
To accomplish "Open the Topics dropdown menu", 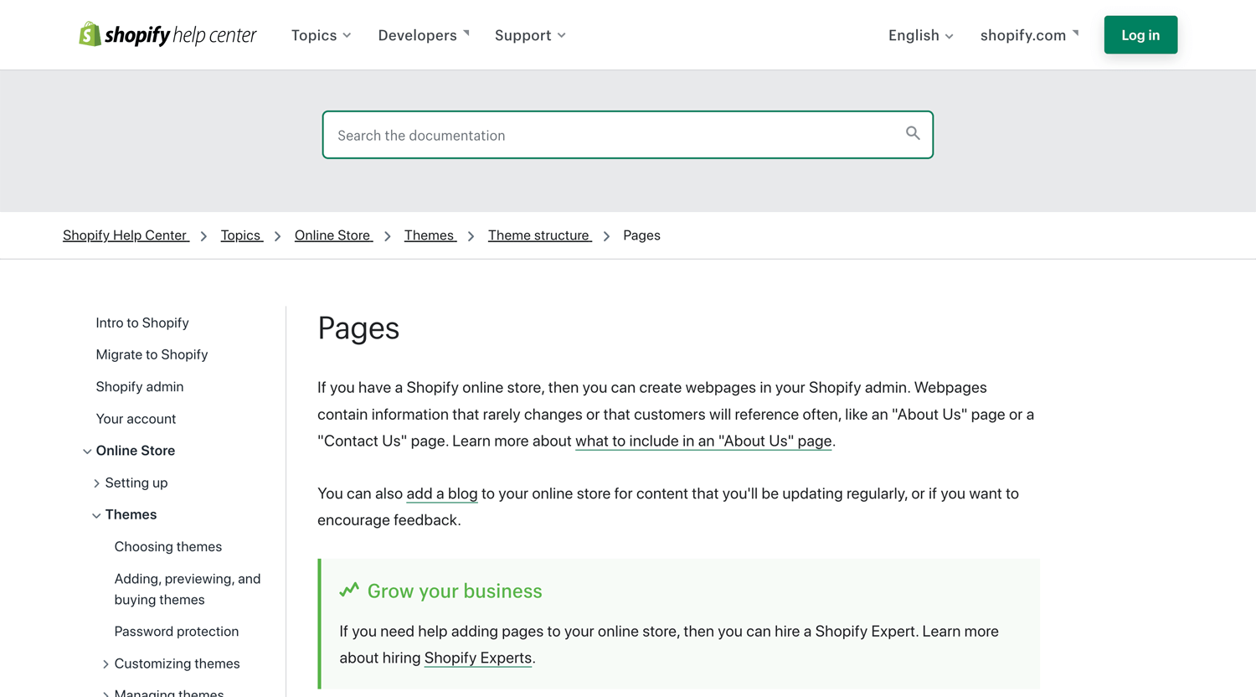I will pos(321,35).
